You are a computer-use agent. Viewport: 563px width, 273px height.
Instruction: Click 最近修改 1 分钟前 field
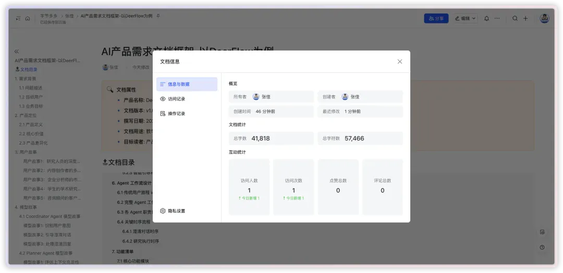pos(360,111)
